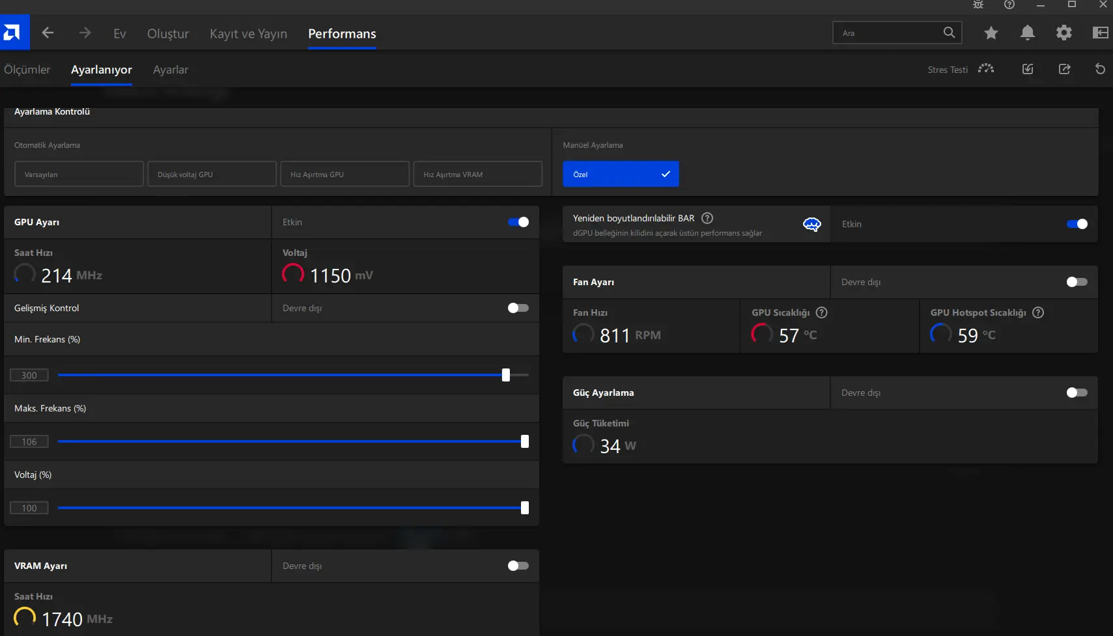Open the Ev tab
1113x636 pixels.
click(120, 33)
